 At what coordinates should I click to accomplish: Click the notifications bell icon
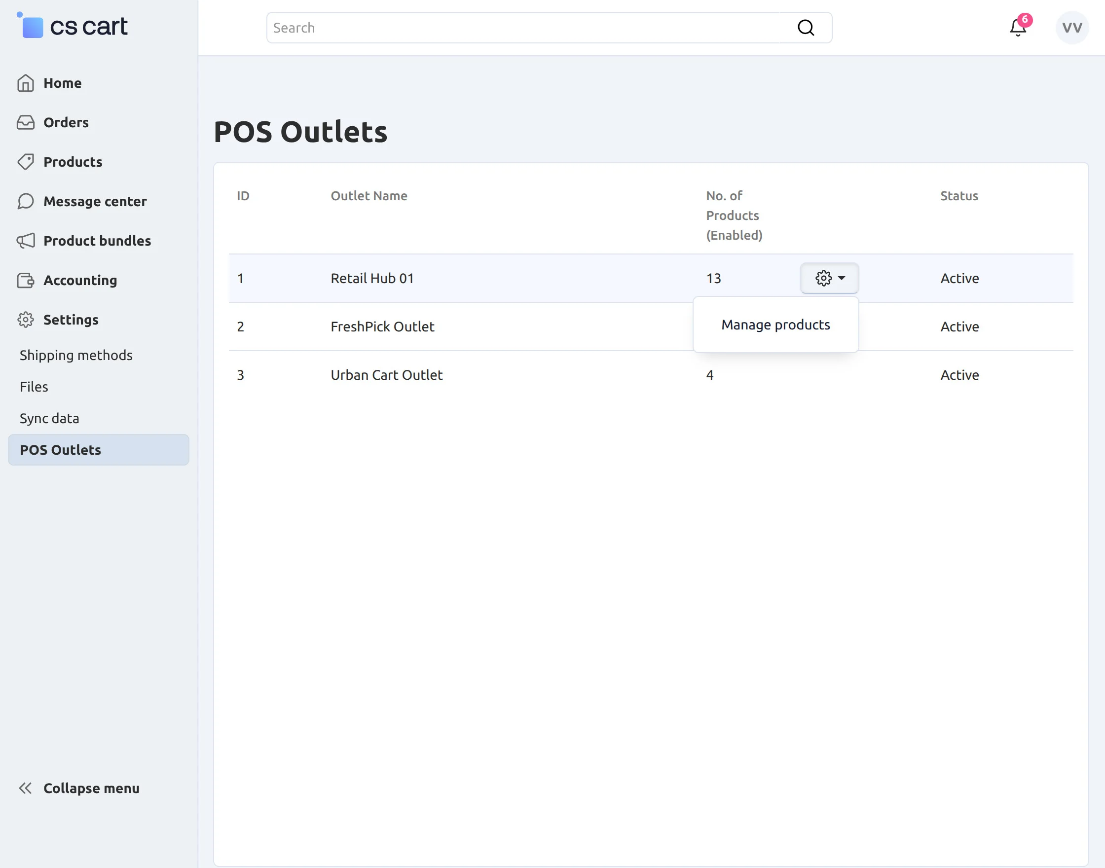pyautogui.click(x=1018, y=28)
